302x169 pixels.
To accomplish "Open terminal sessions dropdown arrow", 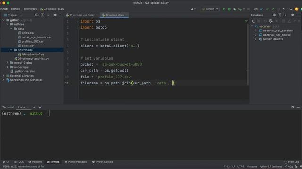I will (40, 107).
